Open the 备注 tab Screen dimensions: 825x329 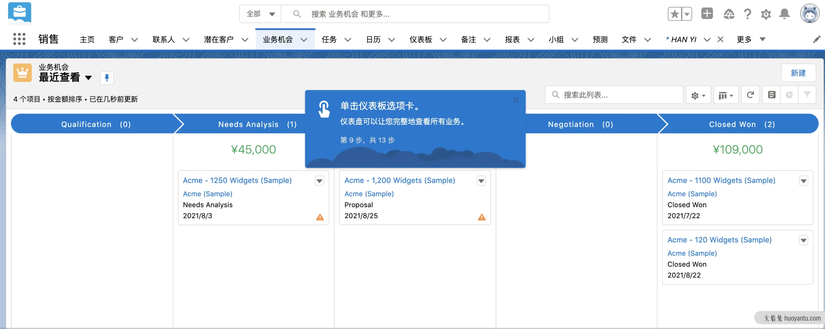468,39
